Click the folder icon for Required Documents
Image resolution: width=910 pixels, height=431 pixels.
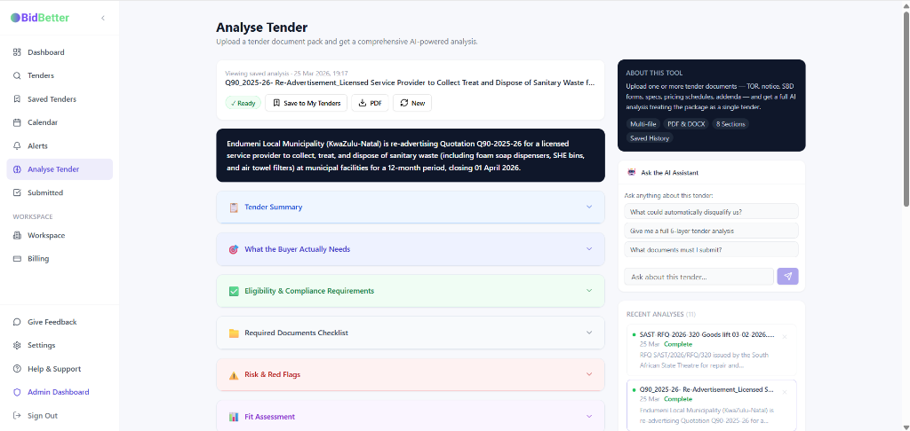pos(234,333)
